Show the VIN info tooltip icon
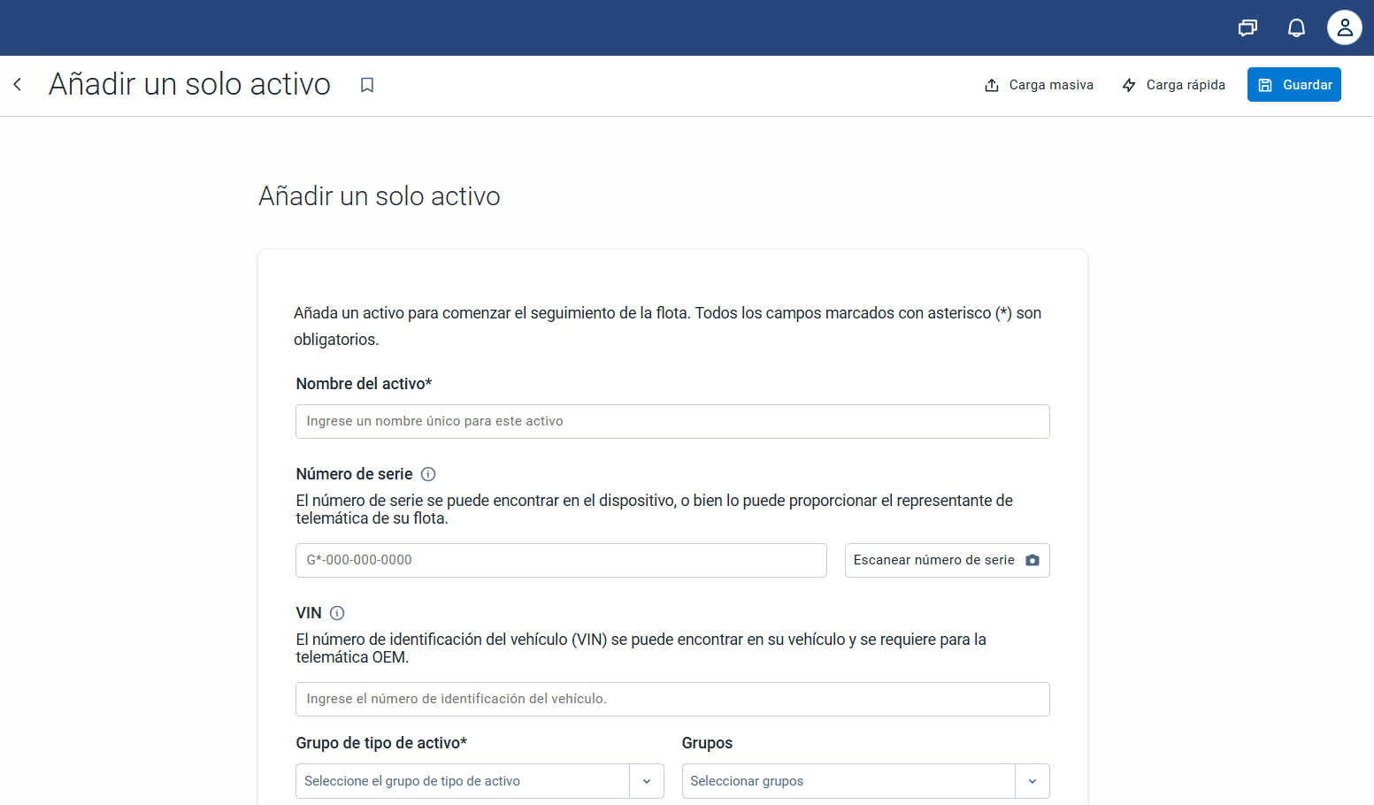 [337, 613]
